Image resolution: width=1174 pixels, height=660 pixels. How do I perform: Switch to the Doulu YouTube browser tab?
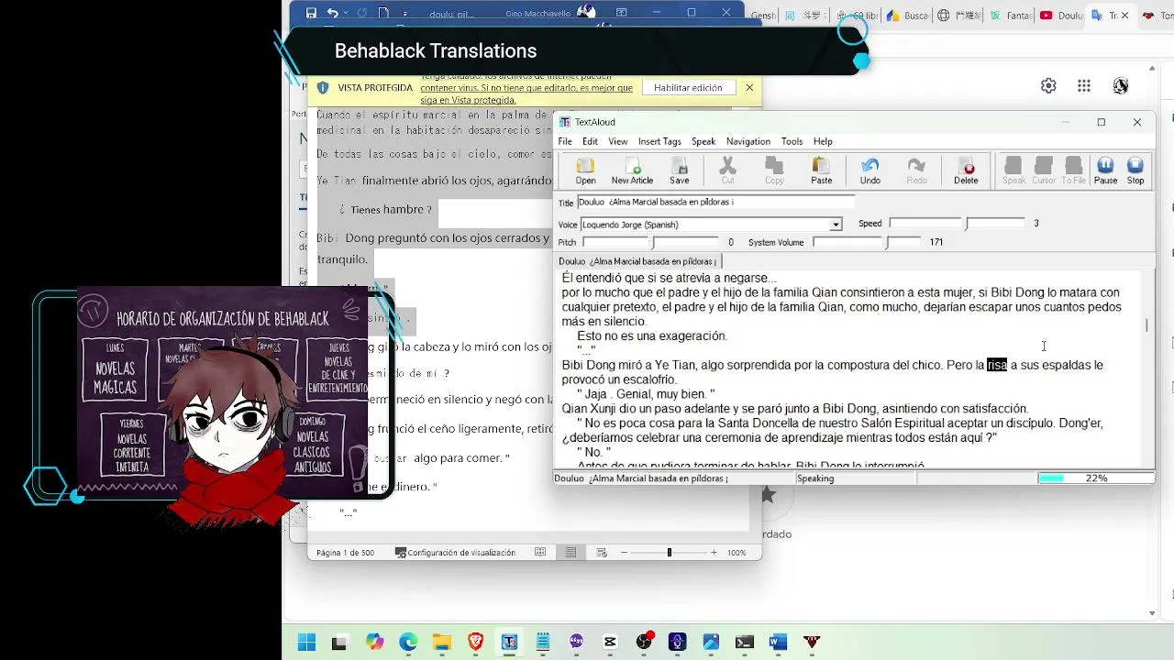(x=1060, y=16)
